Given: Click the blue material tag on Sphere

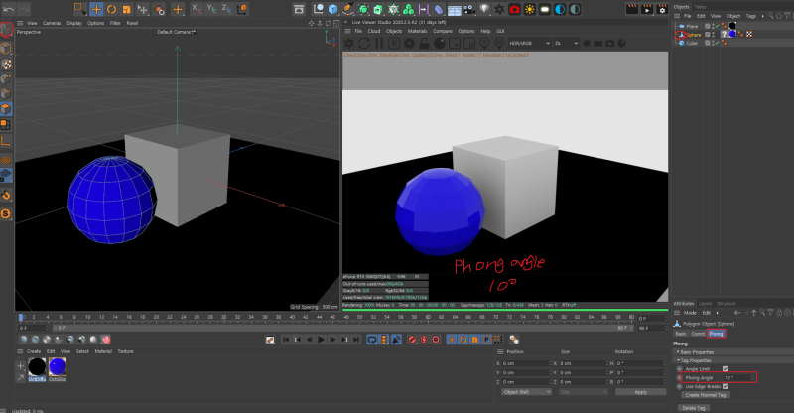Looking at the screenshot, I should pyautogui.click(x=732, y=34).
